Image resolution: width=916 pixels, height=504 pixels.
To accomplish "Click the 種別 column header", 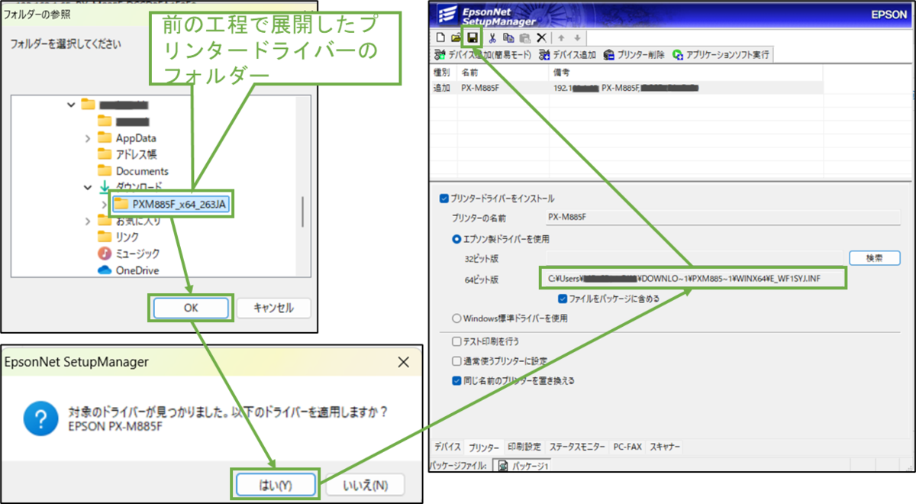I will (x=443, y=73).
